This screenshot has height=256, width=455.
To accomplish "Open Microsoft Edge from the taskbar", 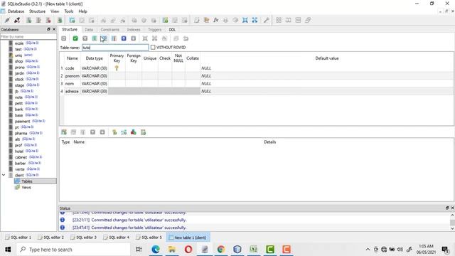I will (156, 250).
